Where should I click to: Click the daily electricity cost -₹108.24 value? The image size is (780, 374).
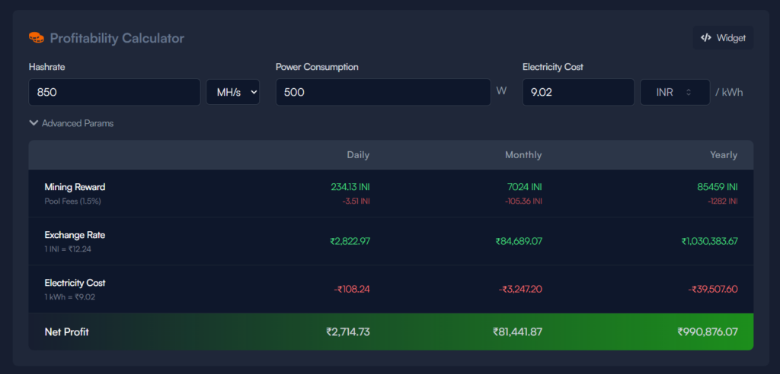click(x=351, y=289)
